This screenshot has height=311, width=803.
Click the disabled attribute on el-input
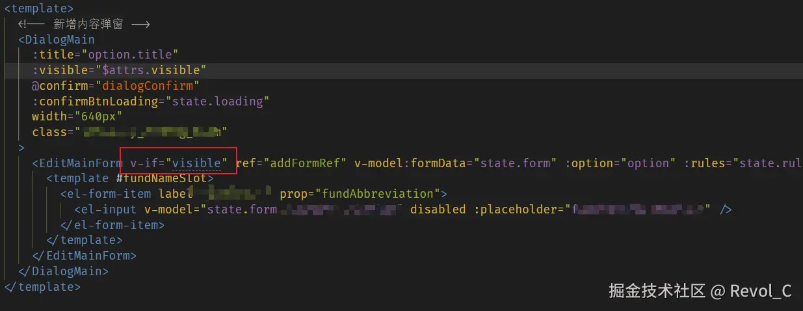[438, 210]
